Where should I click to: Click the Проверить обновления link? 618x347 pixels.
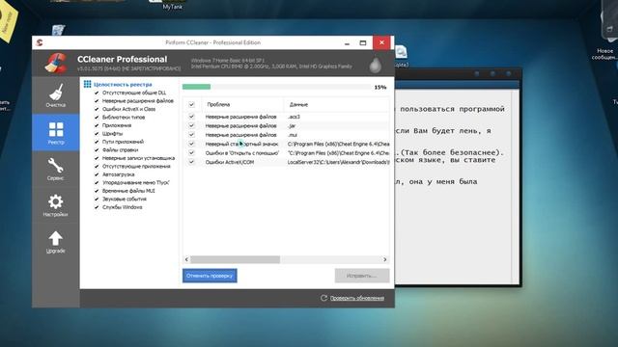[x=357, y=298]
